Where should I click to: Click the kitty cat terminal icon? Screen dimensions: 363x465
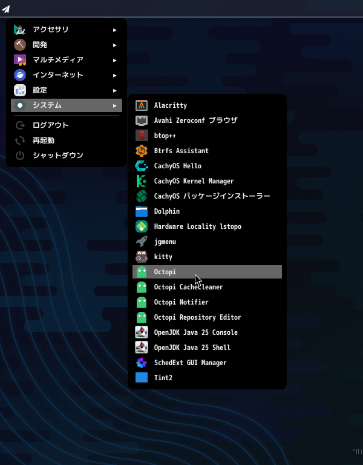pos(142,257)
